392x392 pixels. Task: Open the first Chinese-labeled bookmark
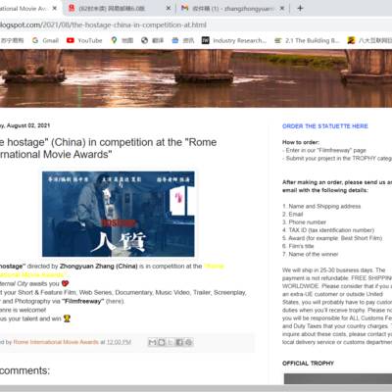(12, 40)
